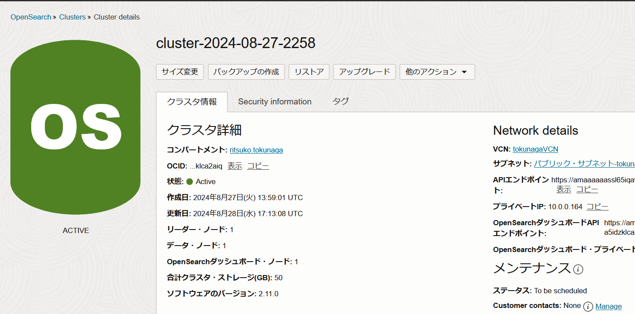Click the large green OS cluster icon
This screenshot has height=314, width=635.
pos(75,128)
